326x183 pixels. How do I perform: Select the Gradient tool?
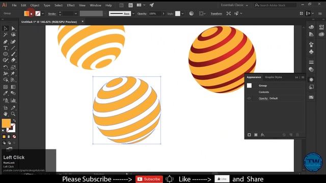(13, 87)
